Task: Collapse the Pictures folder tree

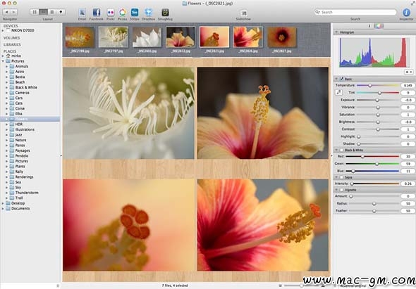Action: (3, 61)
